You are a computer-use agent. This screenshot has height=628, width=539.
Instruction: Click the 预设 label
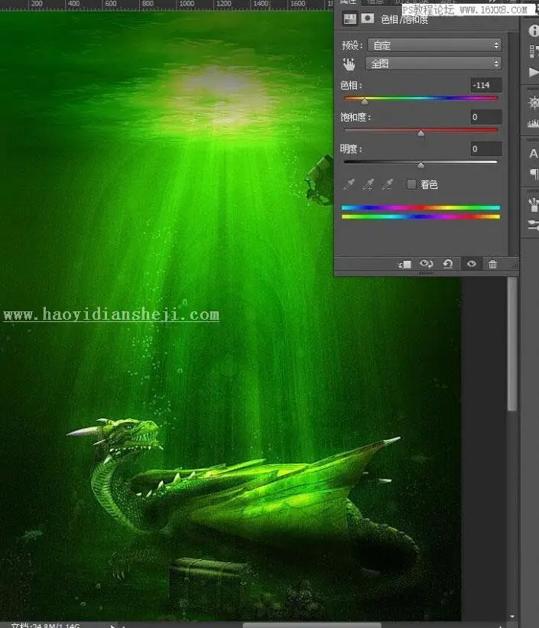tap(352, 45)
